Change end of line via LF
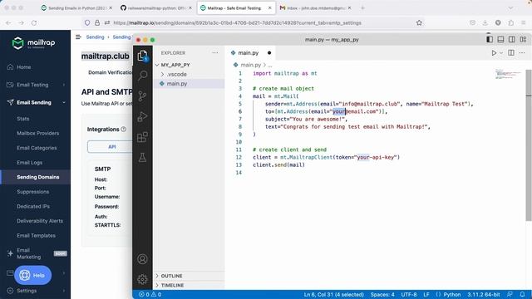Viewport: 532px width, 299px height. tap(426, 295)
